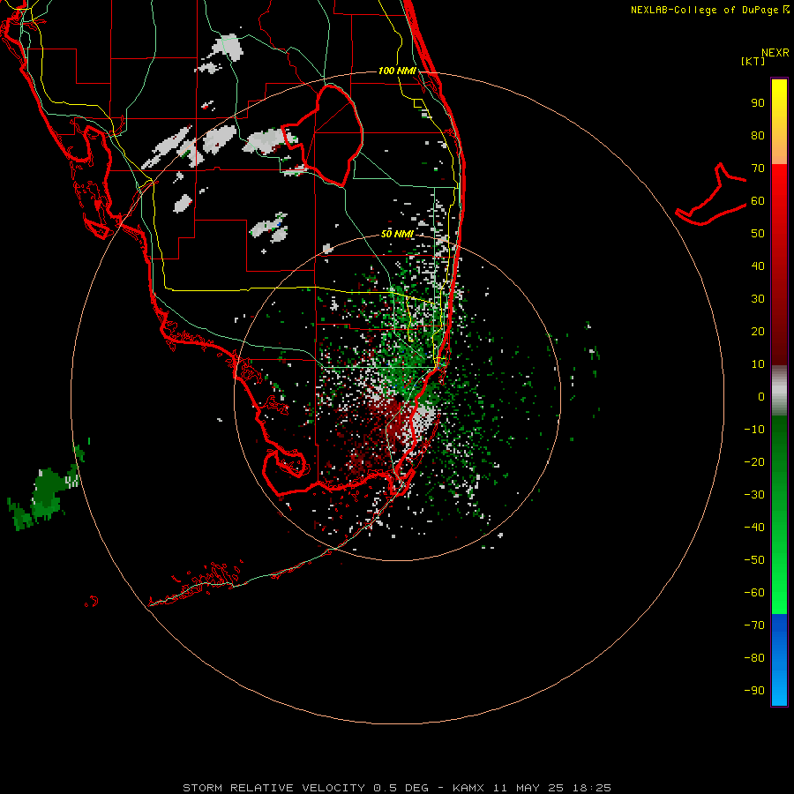
Task: Select the 70 knot scale label
Action: tap(758, 169)
